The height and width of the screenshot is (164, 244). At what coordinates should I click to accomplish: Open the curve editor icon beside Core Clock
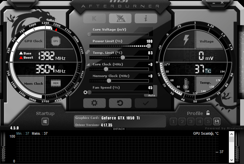pos(88,64)
